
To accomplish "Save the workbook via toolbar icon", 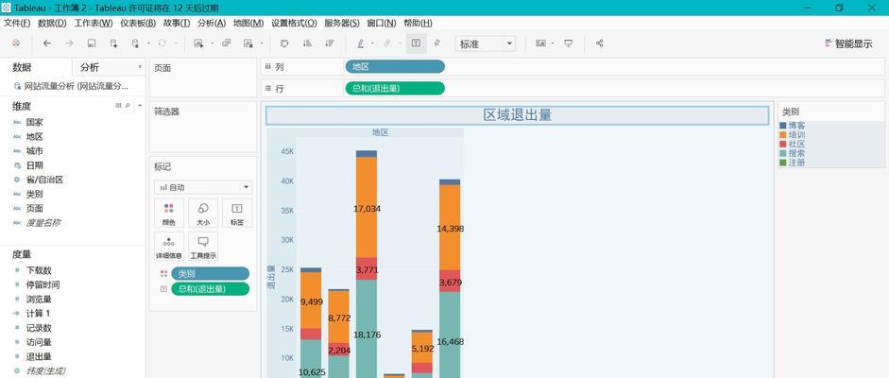I will tap(92, 43).
